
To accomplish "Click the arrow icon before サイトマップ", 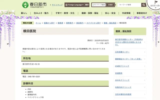I will click(50, 5).
